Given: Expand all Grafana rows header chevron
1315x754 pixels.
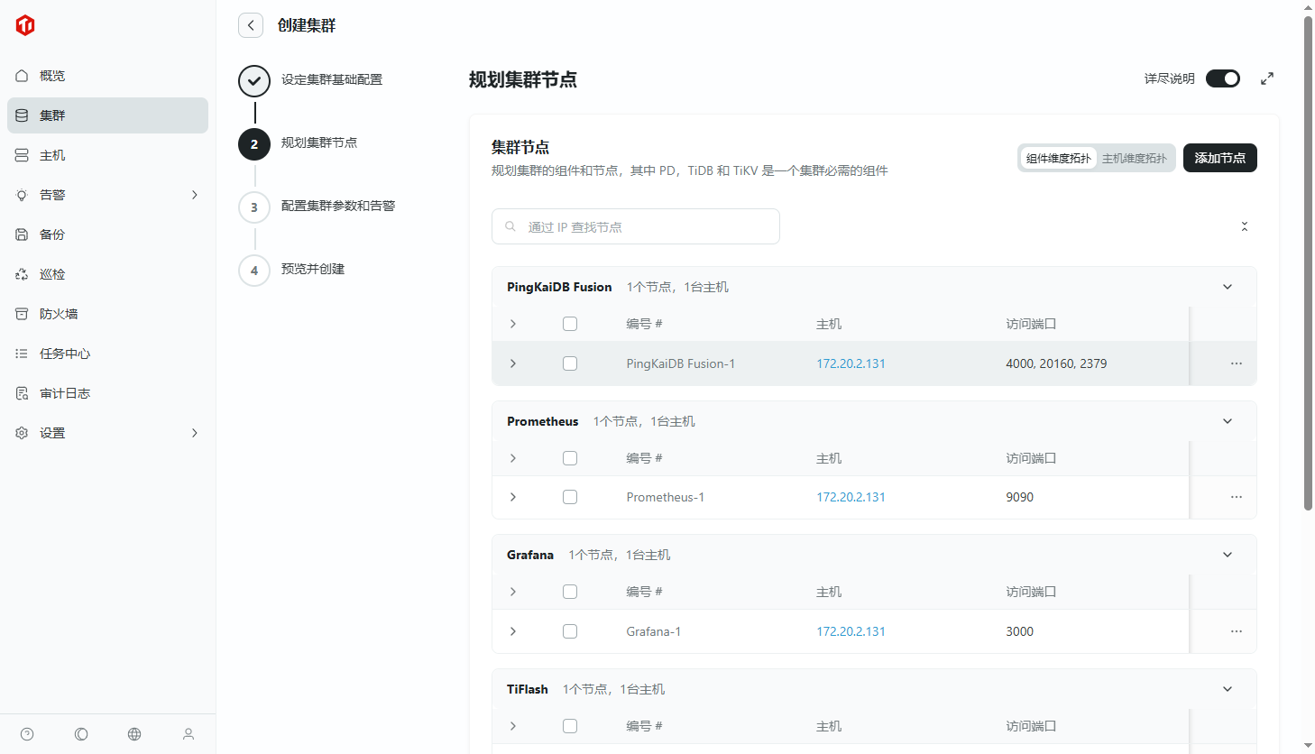Looking at the screenshot, I should 513,592.
